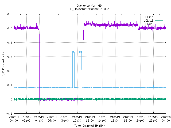
Task: Click the LCL42B legend label
Action: point(149,24)
